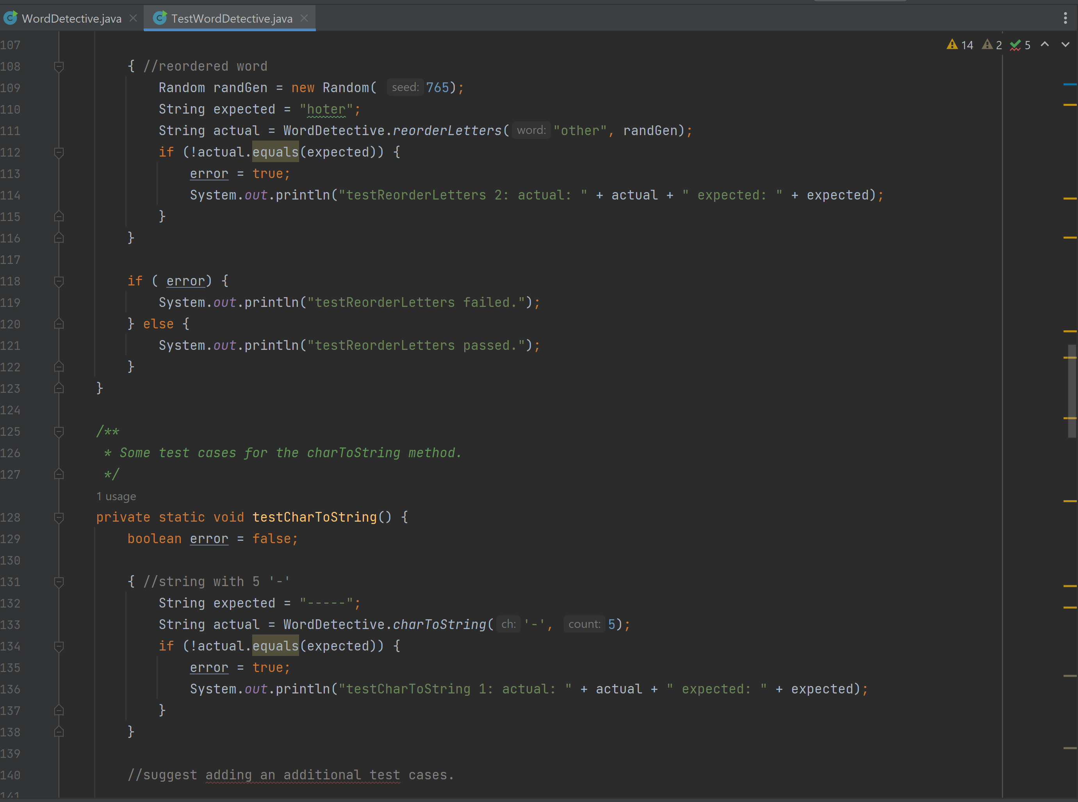Open the '1 usage' hint link
This screenshot has height=802, width=1078.
[x=116, y=496]
